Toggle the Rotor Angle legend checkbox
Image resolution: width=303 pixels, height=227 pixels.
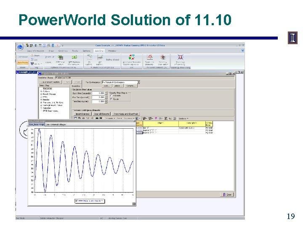pos(77,201)
